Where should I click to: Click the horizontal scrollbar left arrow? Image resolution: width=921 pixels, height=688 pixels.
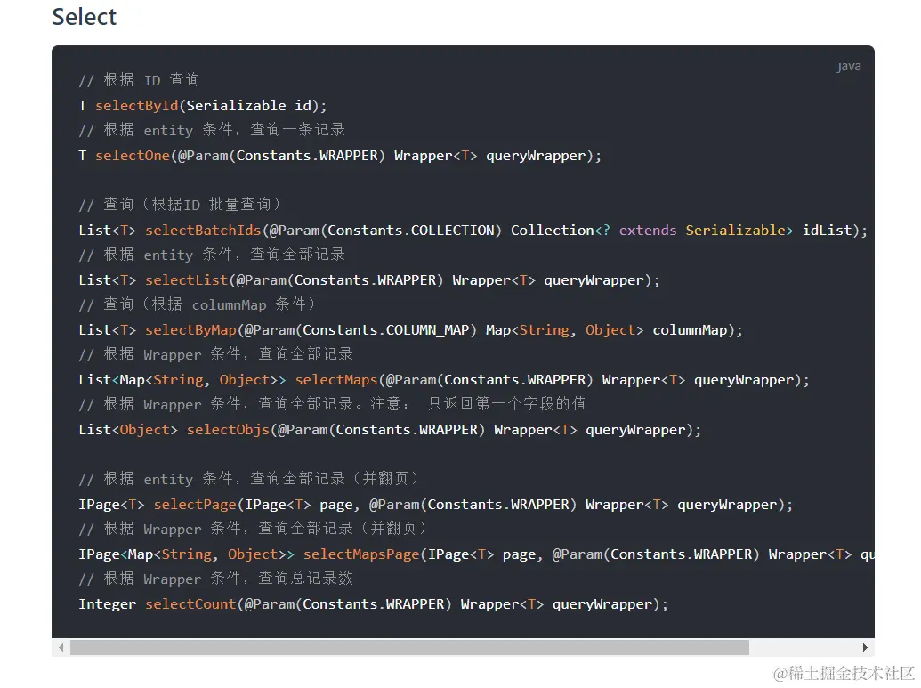click(61, 647)
